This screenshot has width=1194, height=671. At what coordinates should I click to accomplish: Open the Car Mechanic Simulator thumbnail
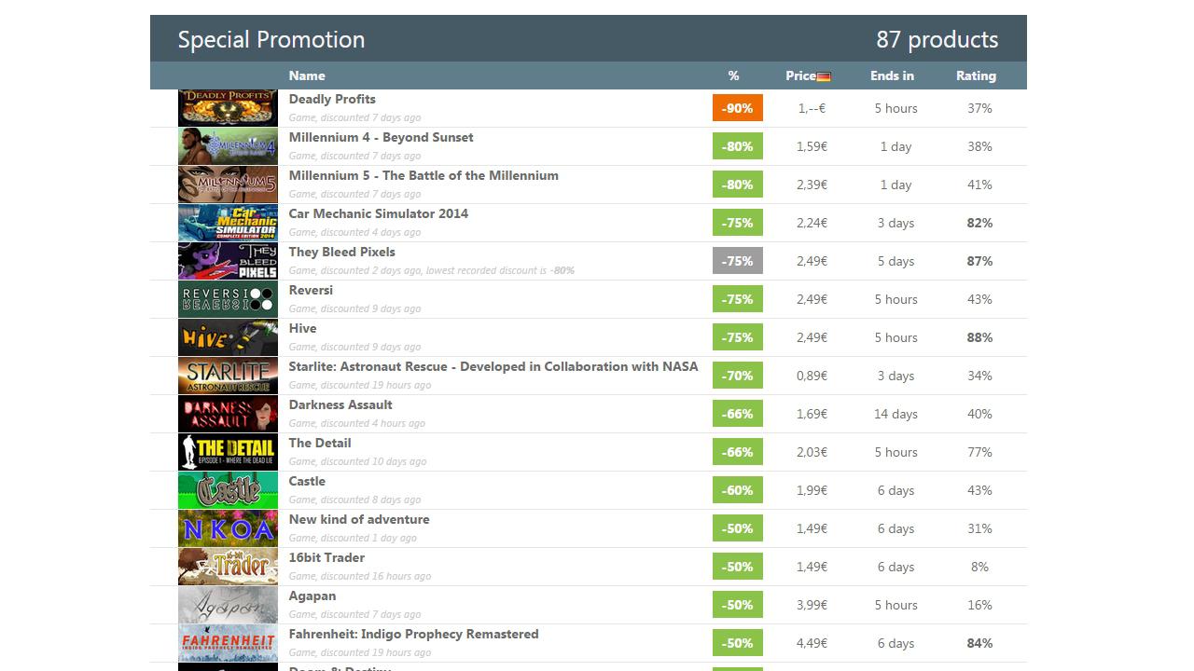pos(228,223)
